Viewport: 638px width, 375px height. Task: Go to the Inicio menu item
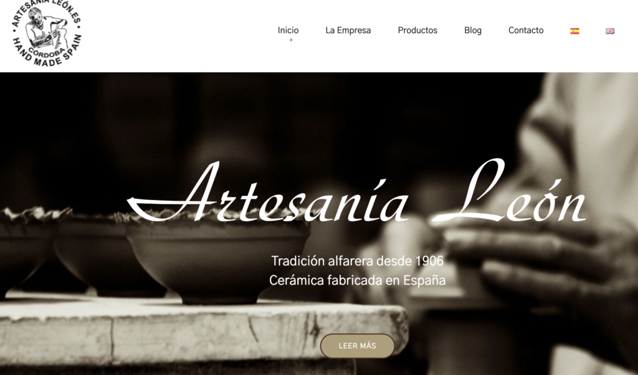click(x=288, y=31)
